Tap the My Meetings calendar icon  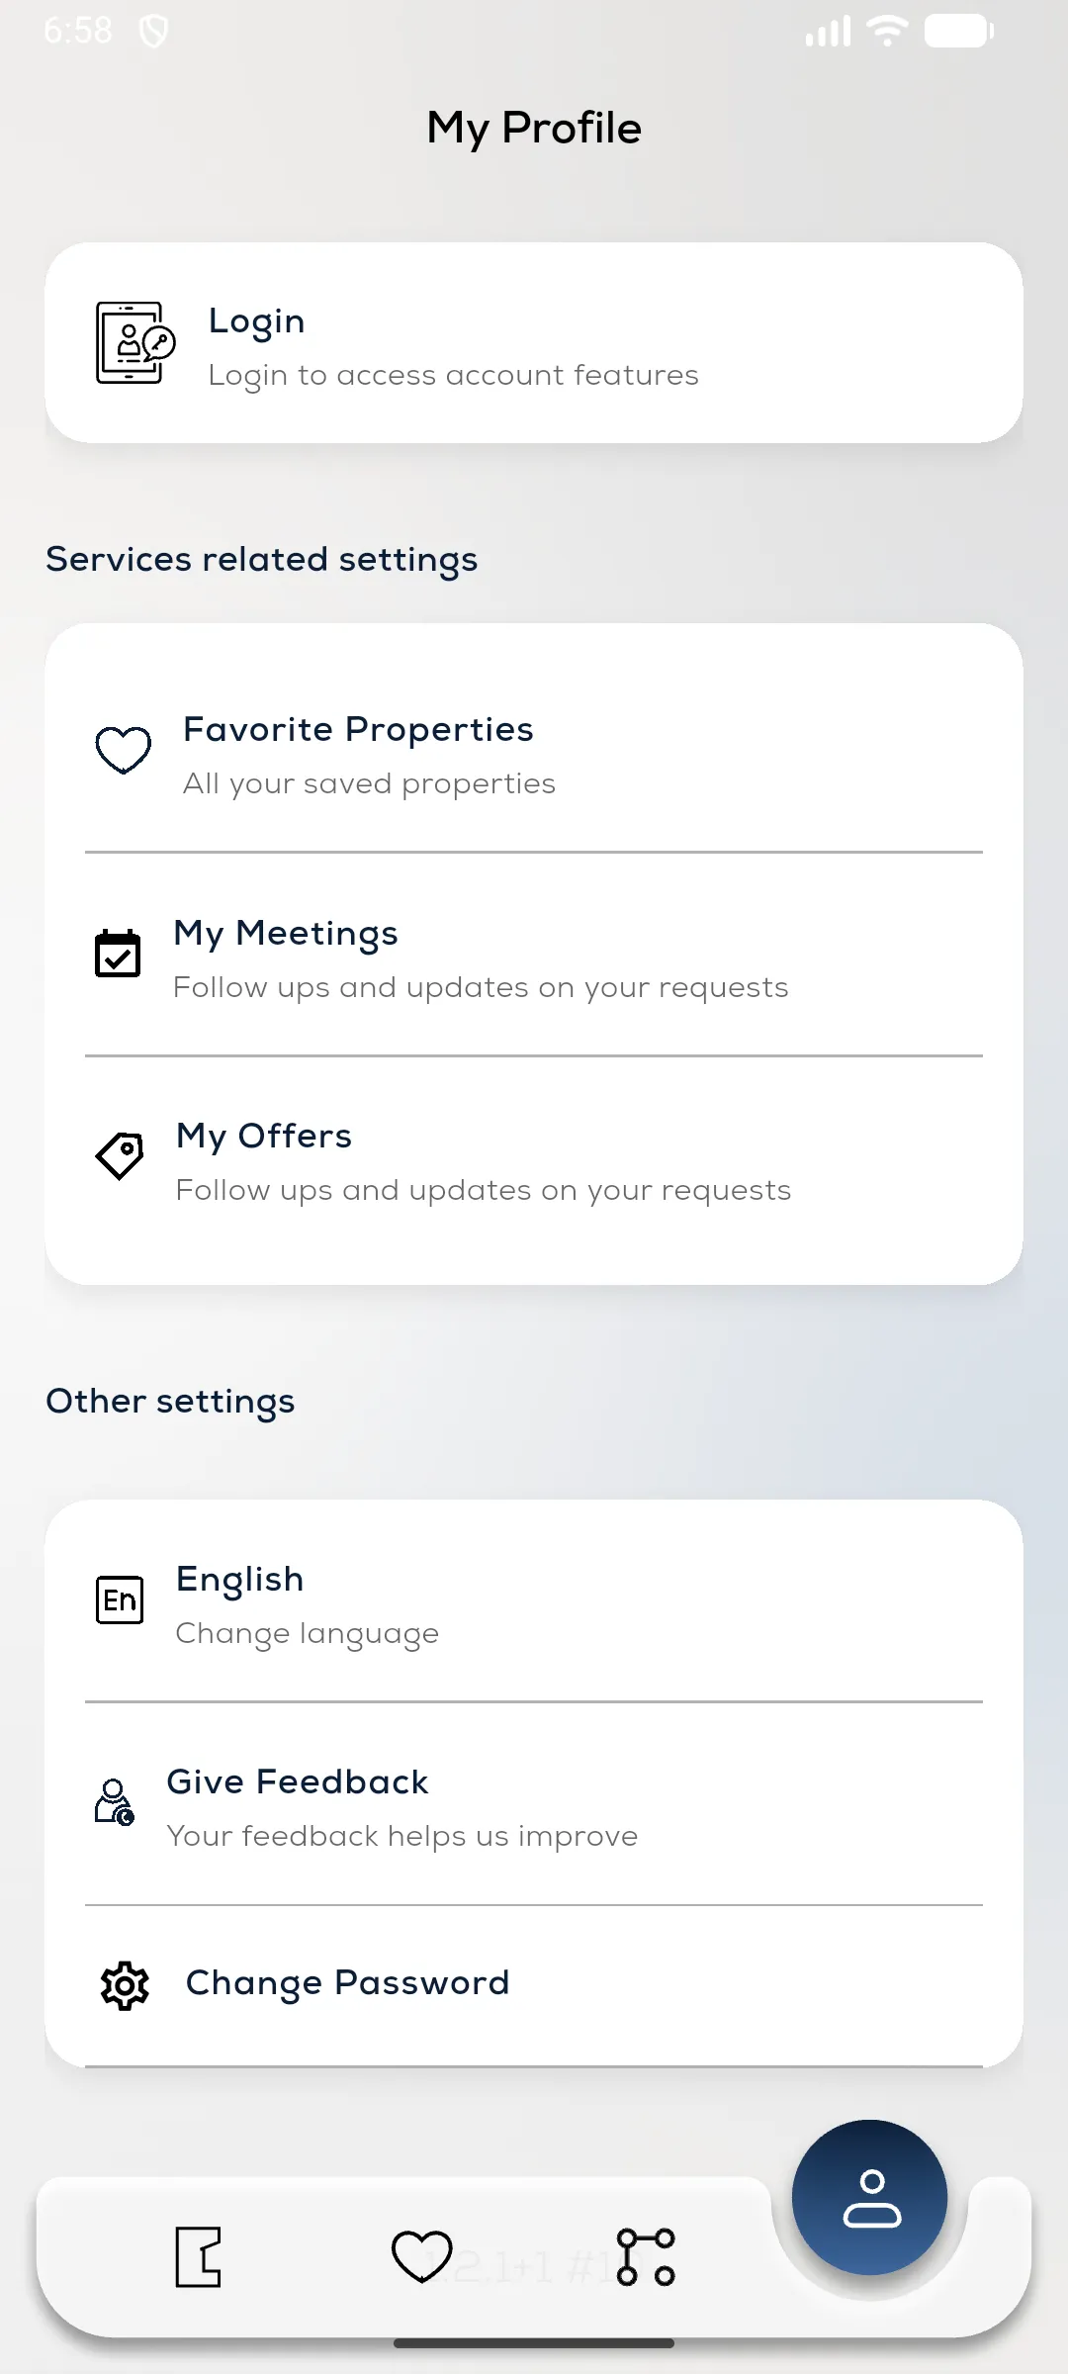coord(118,954)
